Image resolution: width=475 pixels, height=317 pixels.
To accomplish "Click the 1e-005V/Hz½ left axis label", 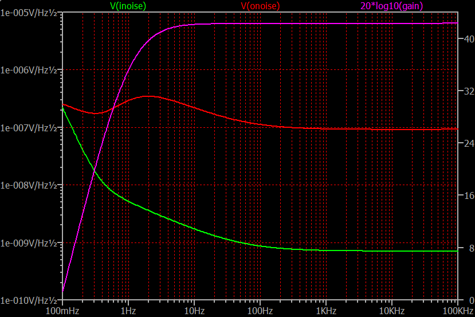I will pos(29,13).
